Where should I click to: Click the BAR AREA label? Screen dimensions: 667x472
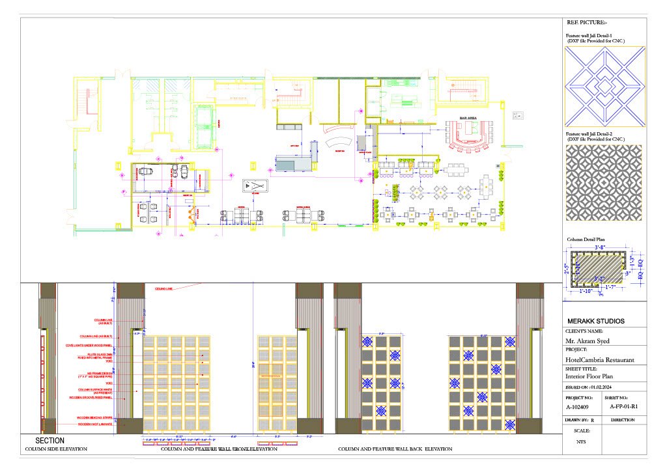(469, 118)
